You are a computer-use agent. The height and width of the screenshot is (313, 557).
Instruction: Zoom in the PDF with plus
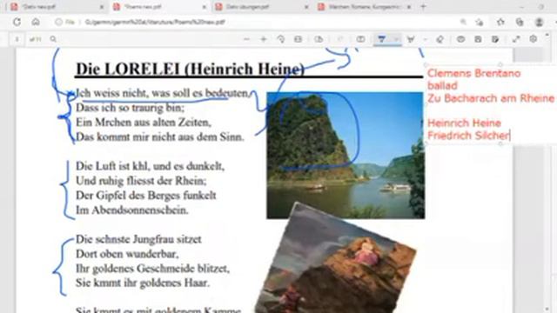[264, 39]
